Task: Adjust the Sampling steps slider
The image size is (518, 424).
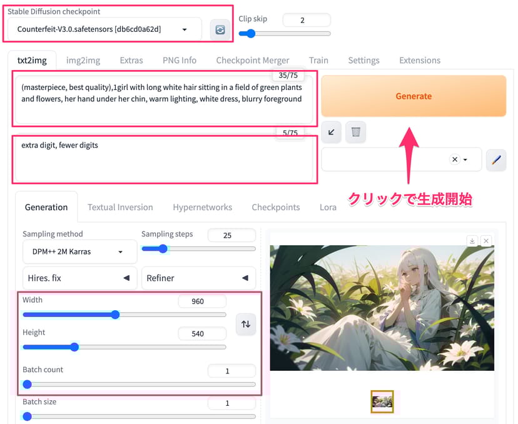Action: coord(163,248)
